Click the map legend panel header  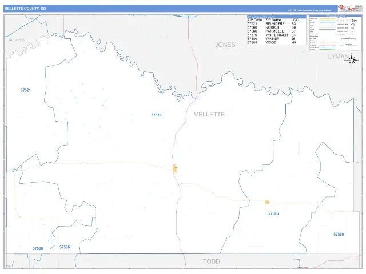[x=335, y=16]
